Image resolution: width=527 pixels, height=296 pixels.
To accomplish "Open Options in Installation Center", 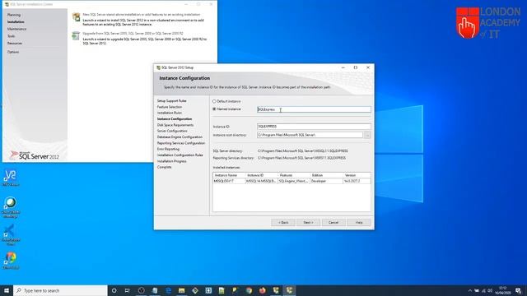I will coord(13,52).
